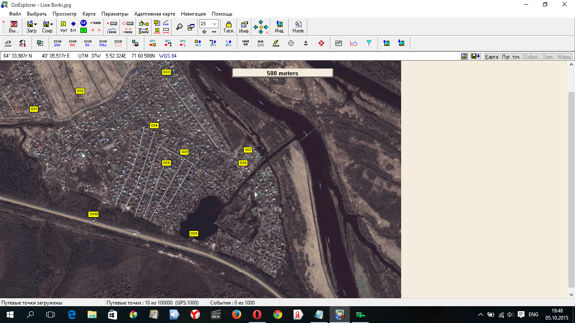
Task: Click the ZOOM 200 toolbar icon
Action: point(57,43)
